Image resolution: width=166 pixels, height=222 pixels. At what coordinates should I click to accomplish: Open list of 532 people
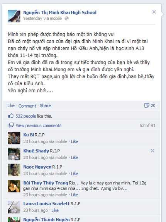[x=25, y=116]
